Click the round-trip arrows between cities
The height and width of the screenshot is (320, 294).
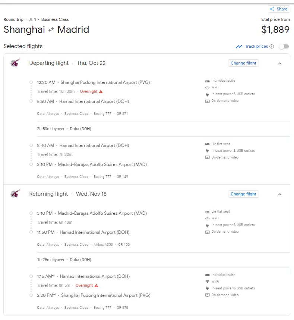click(51, 30)
